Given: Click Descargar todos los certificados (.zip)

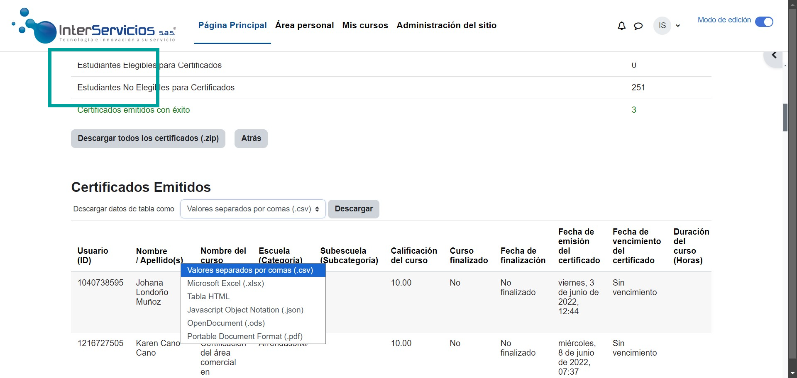Looking at the screenshot, I should (148, 138).
